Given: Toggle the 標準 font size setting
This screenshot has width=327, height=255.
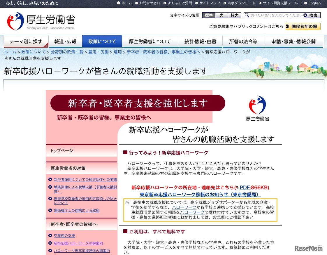Looking at the screenshot, I should [x=208, y=15].
